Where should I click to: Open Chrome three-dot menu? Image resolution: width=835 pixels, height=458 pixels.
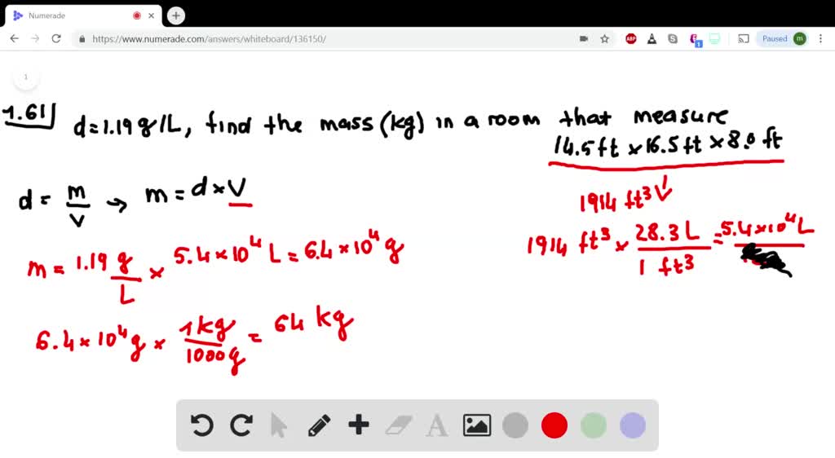click(x=820, y=39)
